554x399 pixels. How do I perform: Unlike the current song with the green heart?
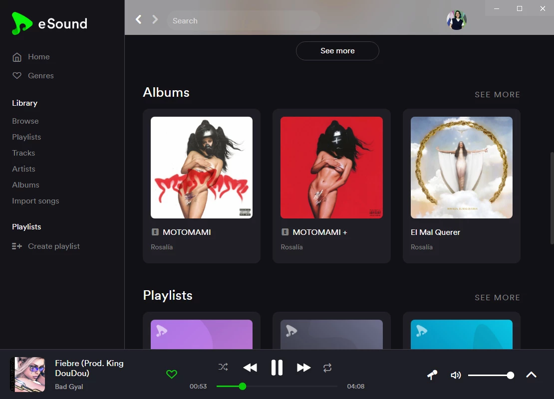click(172, 374)
